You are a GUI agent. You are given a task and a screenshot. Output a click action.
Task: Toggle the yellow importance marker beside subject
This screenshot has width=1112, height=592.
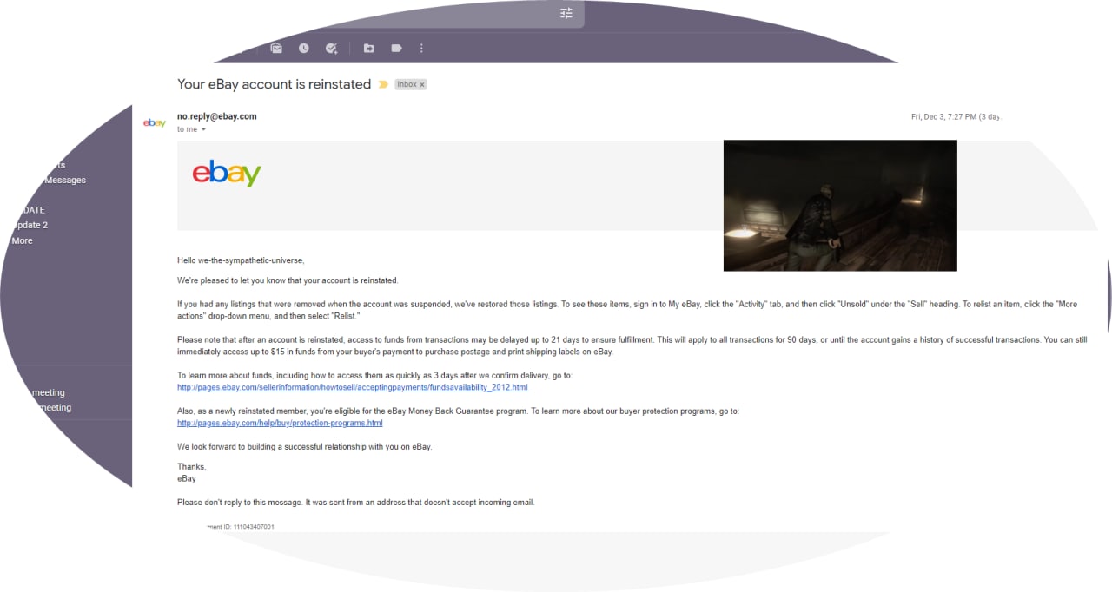coord(383,84)
